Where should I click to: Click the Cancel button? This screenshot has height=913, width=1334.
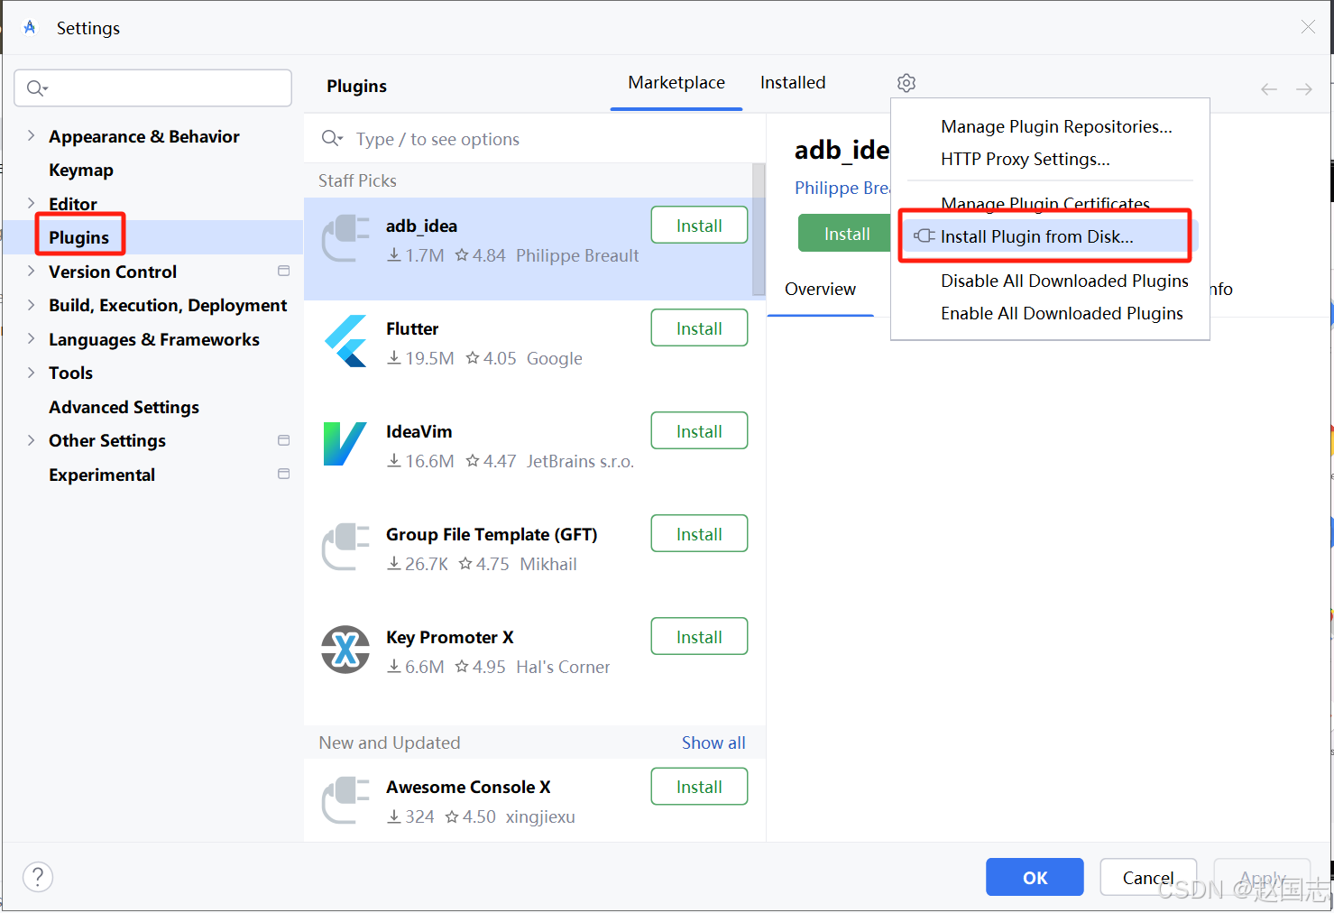tap(1148, 878)
